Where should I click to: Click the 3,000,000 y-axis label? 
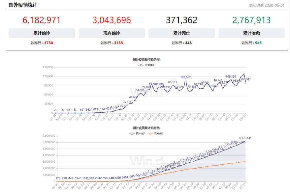pos(49,162)
